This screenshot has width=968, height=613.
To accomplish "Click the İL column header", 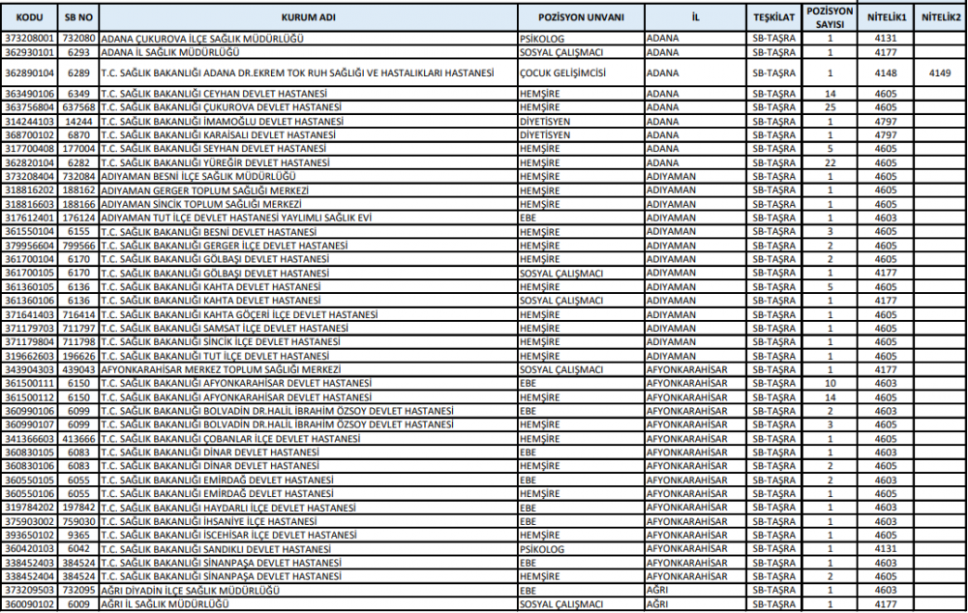I will [x=695, y=17].
